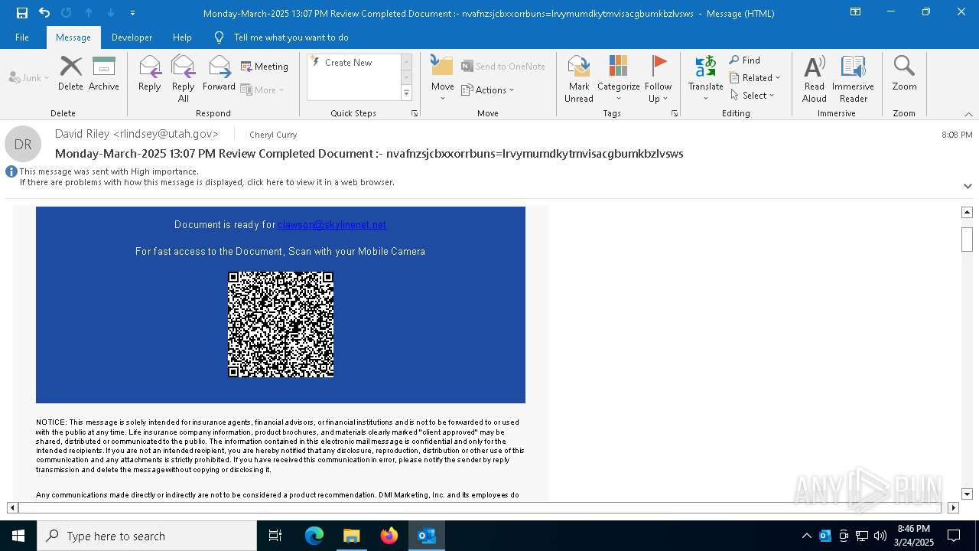
Task: Open File Explorer from the taskbar
Action: tap(351, 536)
